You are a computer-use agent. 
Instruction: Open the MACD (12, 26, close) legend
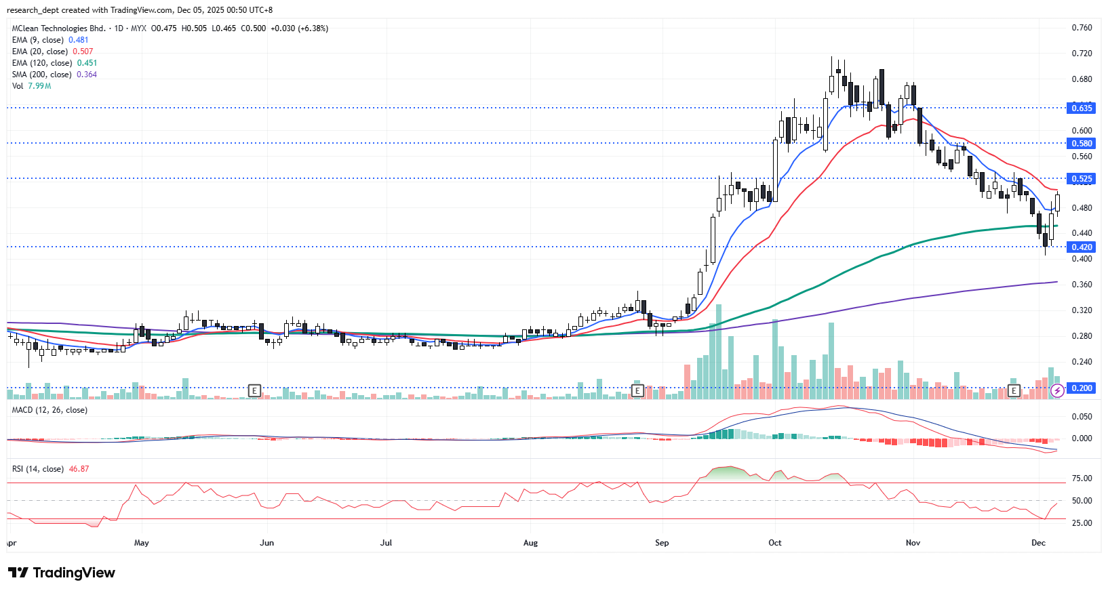(x=50, y=410)
